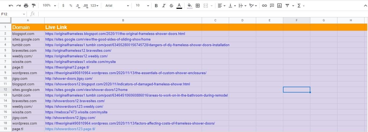Click the decrease decimal places button

[78, 6]
